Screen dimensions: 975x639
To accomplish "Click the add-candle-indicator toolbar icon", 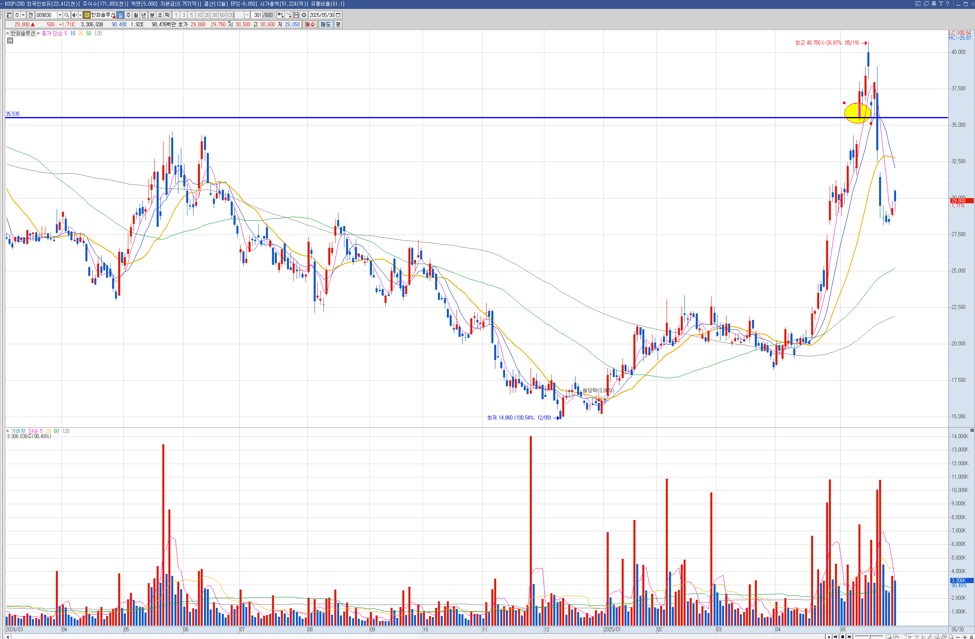I will click(x=280, y=15).
